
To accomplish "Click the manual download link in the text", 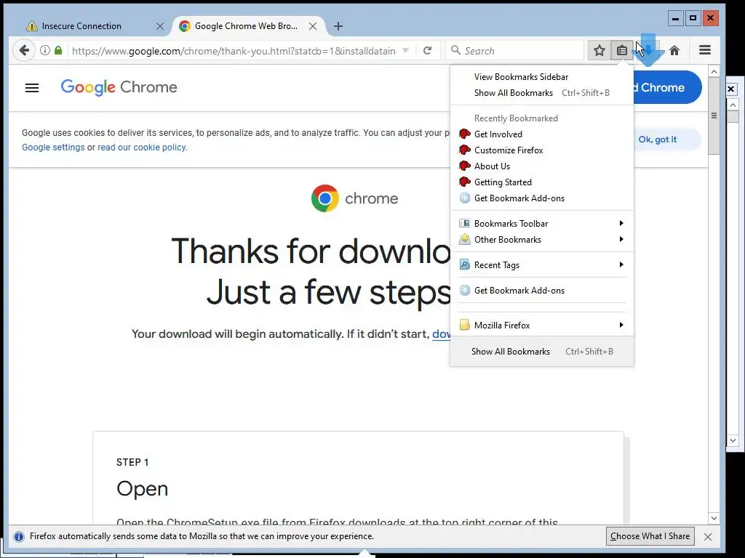I will click(441, 334).
